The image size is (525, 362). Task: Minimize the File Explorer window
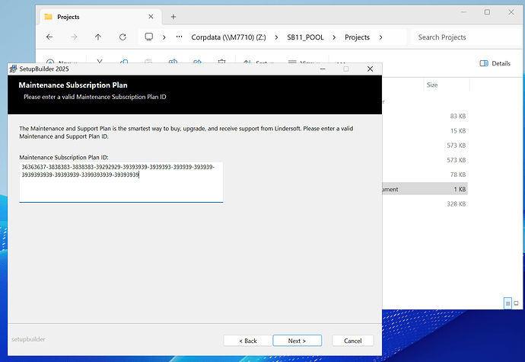463,12
